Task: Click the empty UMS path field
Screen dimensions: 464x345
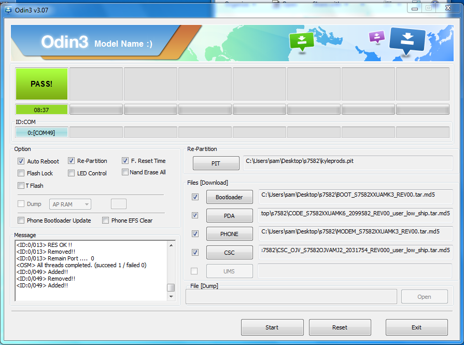Action: tap(355, 271)
